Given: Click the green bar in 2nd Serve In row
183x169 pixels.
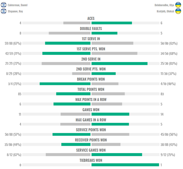Looking at the screenshot, I should pyautogui.click(x=119, y=63).
